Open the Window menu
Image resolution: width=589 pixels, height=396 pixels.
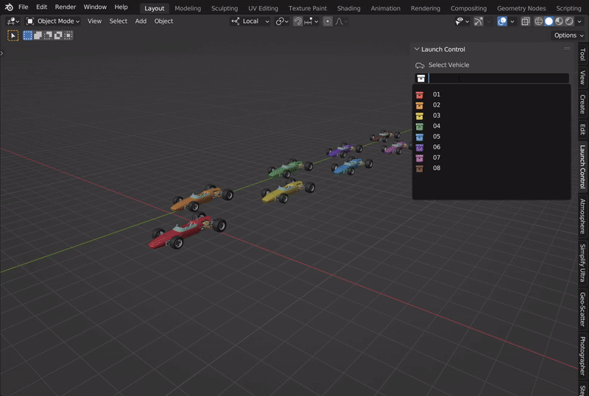[95, 7]
